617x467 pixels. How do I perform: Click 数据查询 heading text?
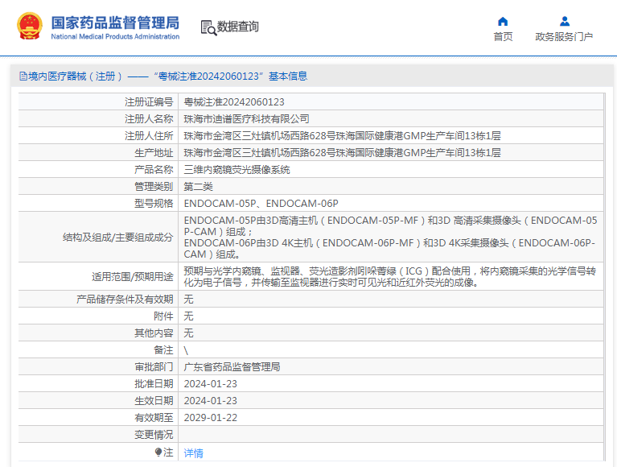237,27
